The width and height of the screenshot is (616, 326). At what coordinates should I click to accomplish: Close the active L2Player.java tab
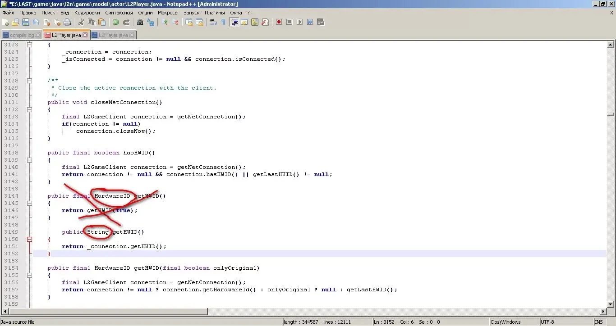(85, 35)
